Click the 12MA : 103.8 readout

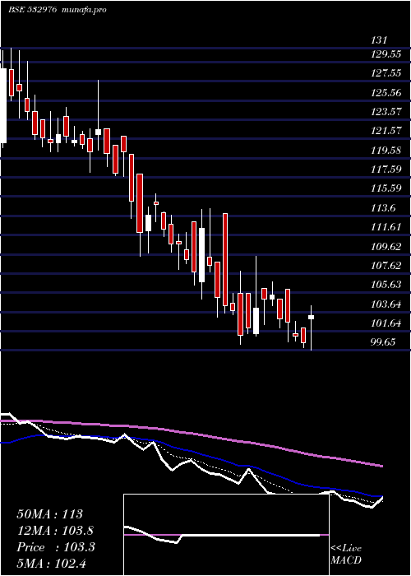[x=55, y=531]
